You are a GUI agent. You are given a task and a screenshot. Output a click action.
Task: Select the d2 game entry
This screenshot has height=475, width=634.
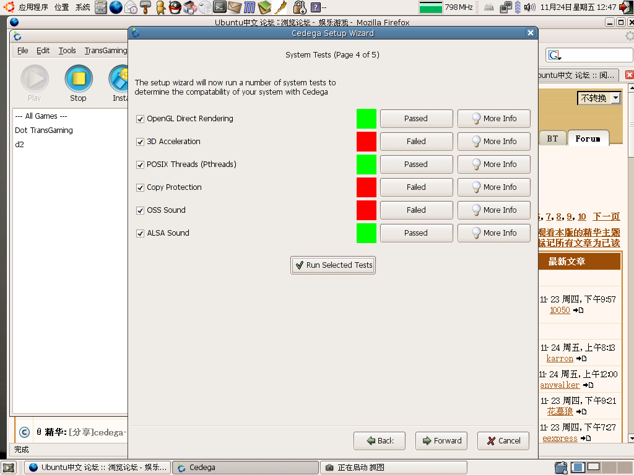pyautogui.click(x=19, y=144)
